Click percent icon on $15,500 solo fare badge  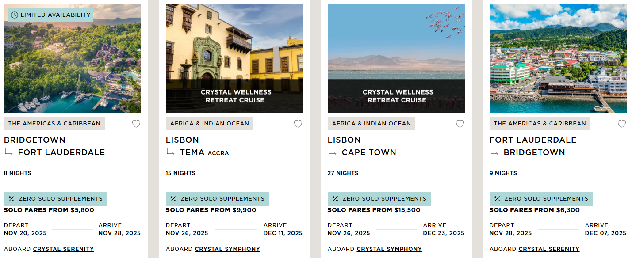pyautogui.click(x=335, y=199)
